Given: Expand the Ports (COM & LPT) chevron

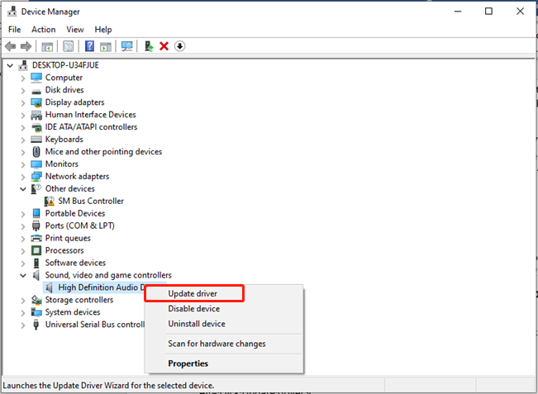Looking at the screenshot, I should pyautogui.click(x=22, y=226).
